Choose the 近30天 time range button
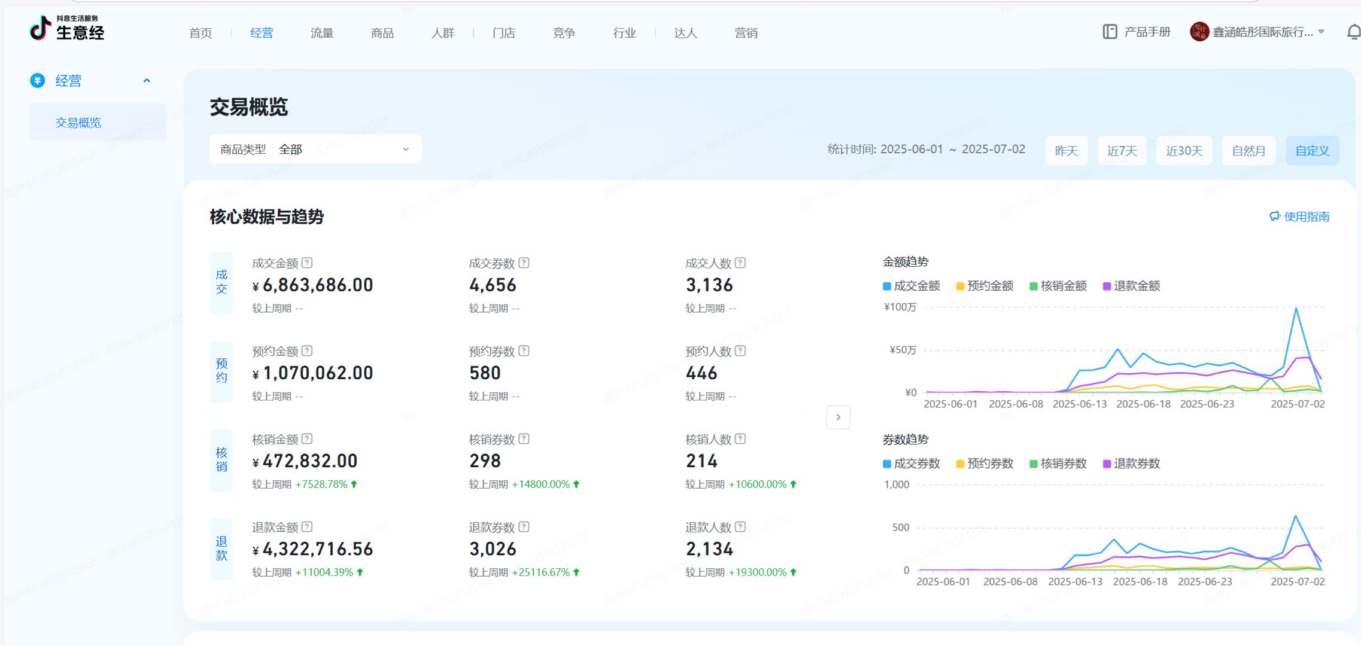 (x=1184, y=150)
